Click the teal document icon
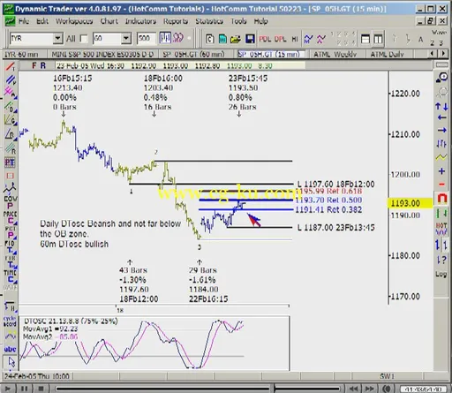Viewport: 452px width, 393px height. coord(222,39)
